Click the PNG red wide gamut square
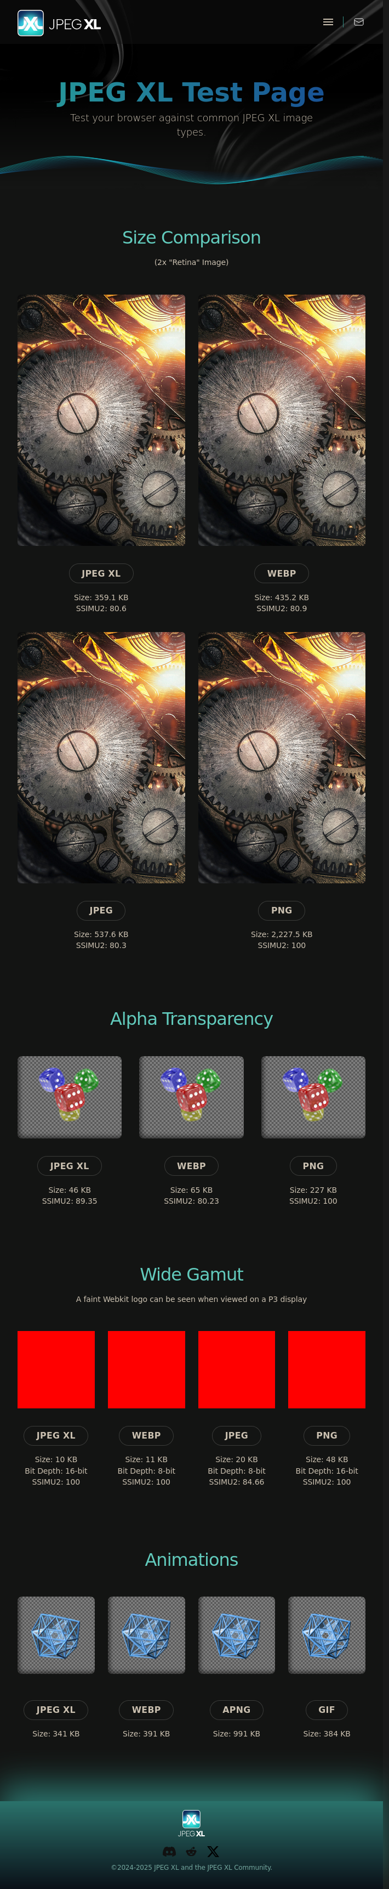Screen dimensions: 389x1889 tap(327, 1369)
